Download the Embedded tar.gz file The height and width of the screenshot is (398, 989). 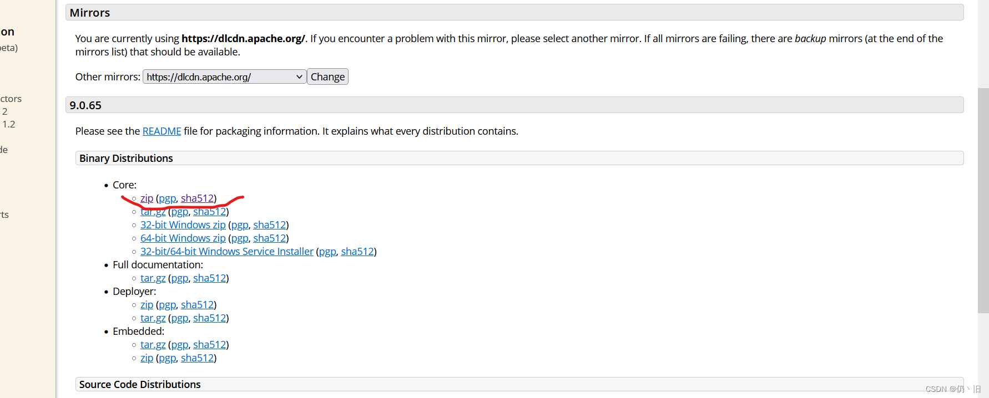point(153,344)
